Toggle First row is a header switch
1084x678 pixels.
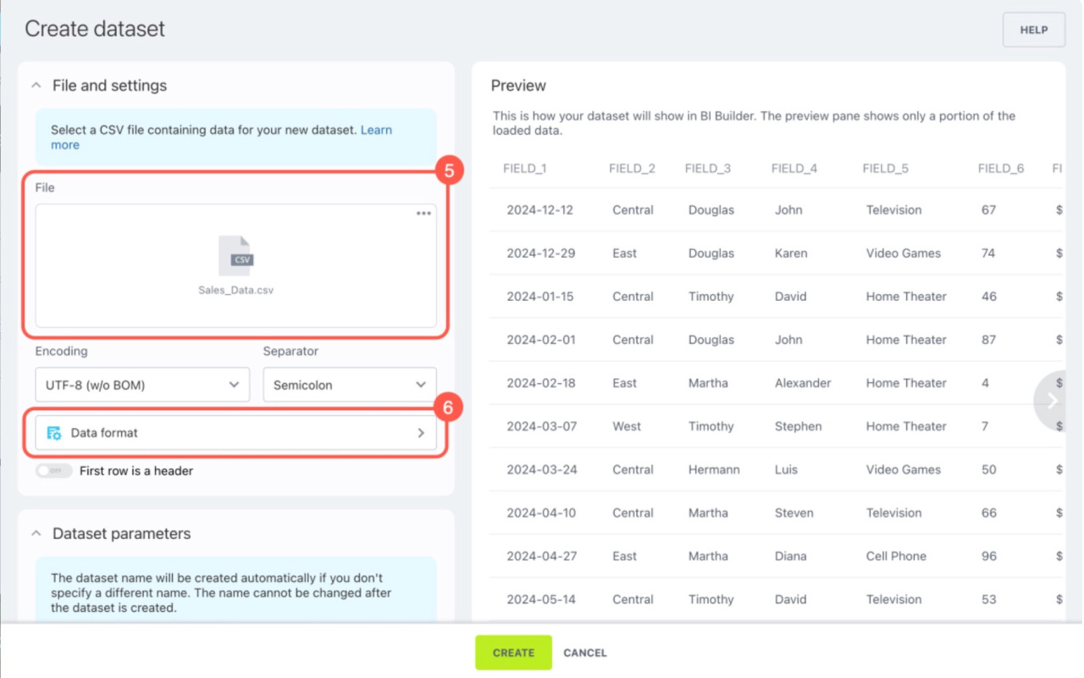coord(54,471)
